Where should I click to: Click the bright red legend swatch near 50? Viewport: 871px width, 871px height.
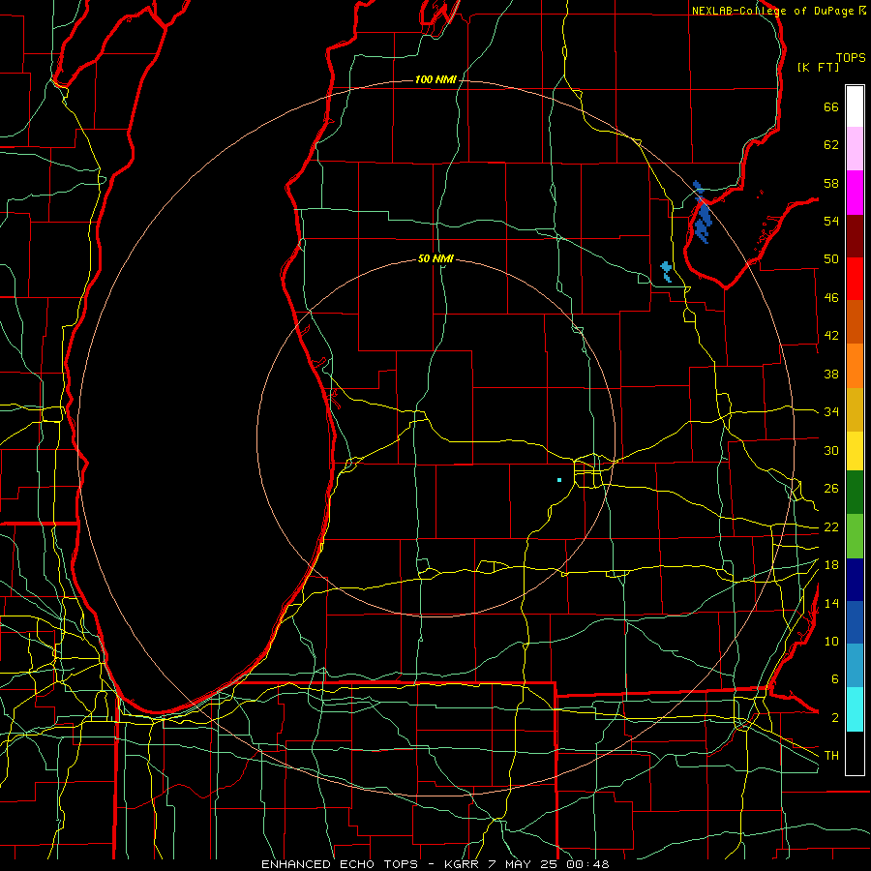point(855,279)
